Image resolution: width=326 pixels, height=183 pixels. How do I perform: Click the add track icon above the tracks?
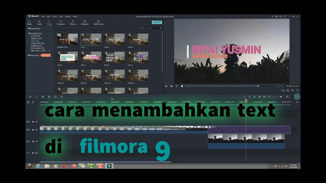[28, 102]
